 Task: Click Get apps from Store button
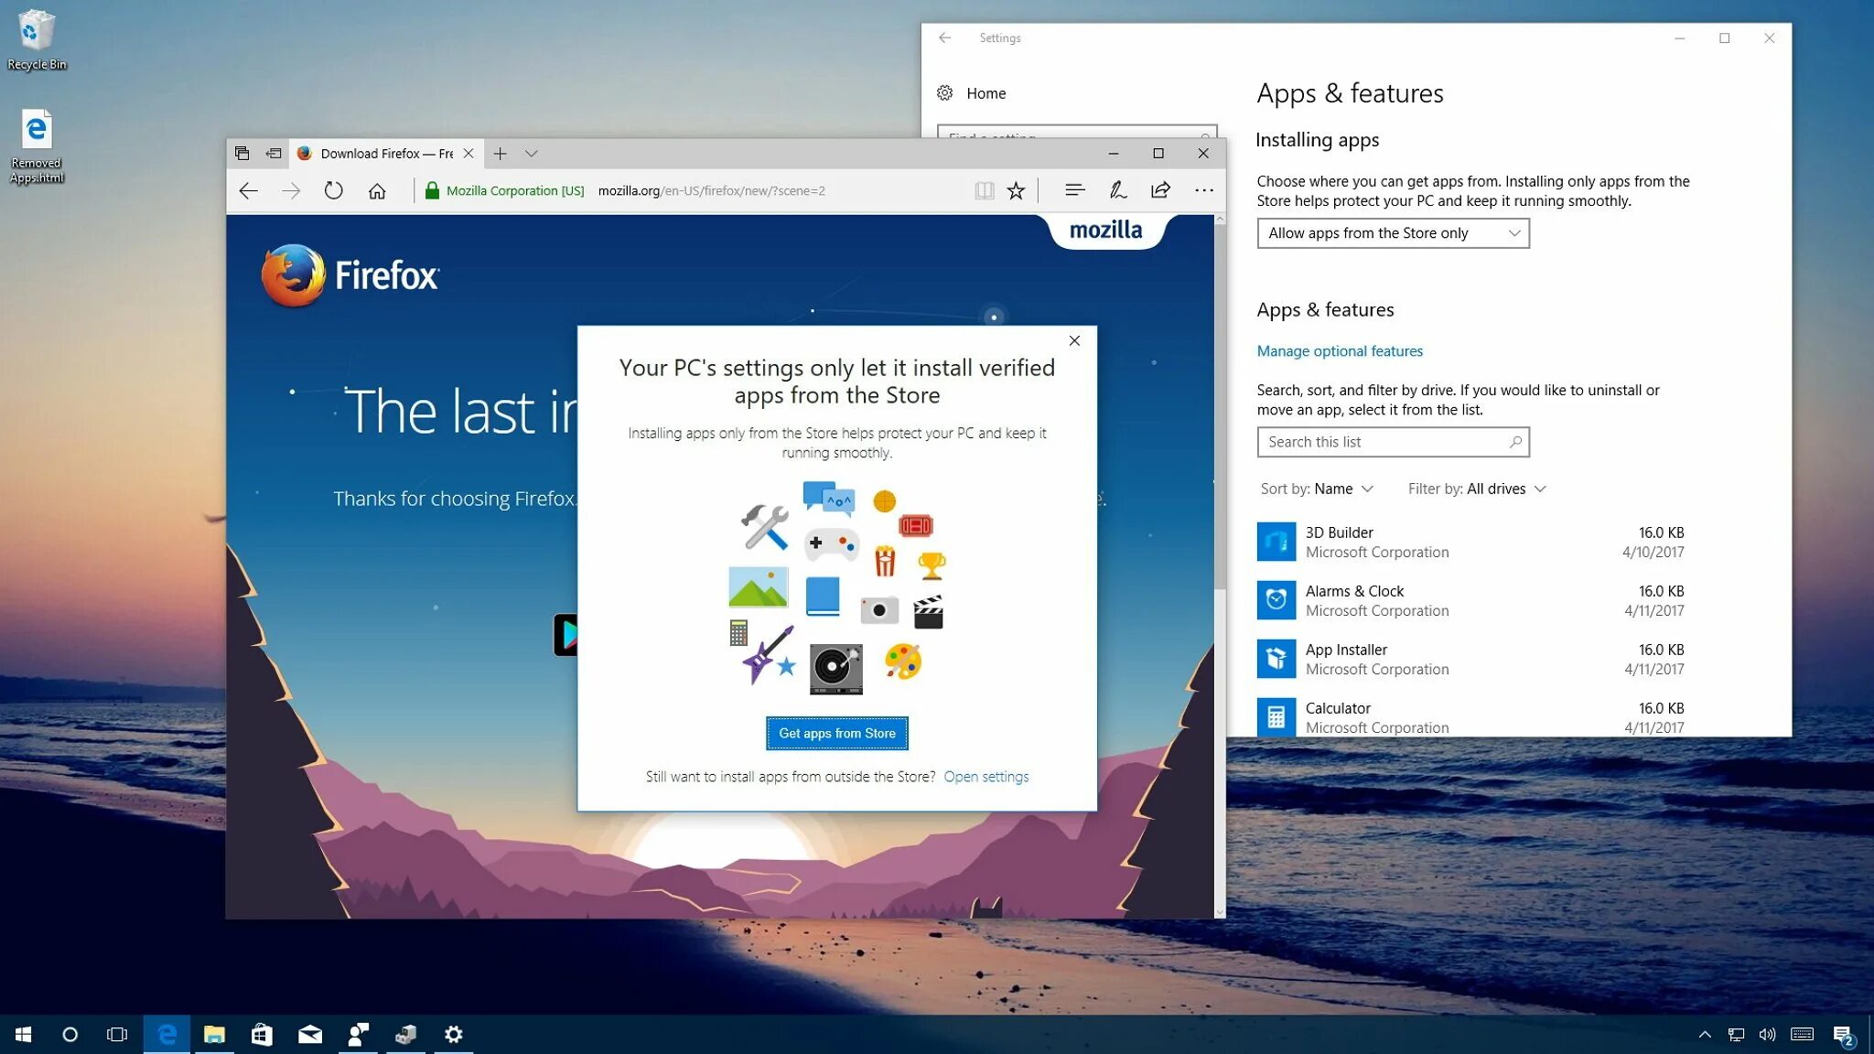click(836, 734)
